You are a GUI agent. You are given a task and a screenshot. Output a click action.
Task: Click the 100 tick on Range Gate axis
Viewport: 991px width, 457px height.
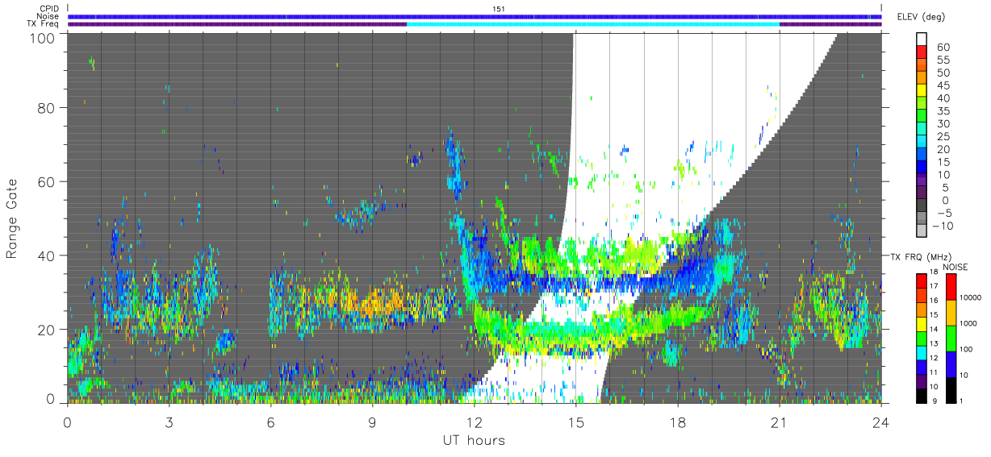pos(43,37)
